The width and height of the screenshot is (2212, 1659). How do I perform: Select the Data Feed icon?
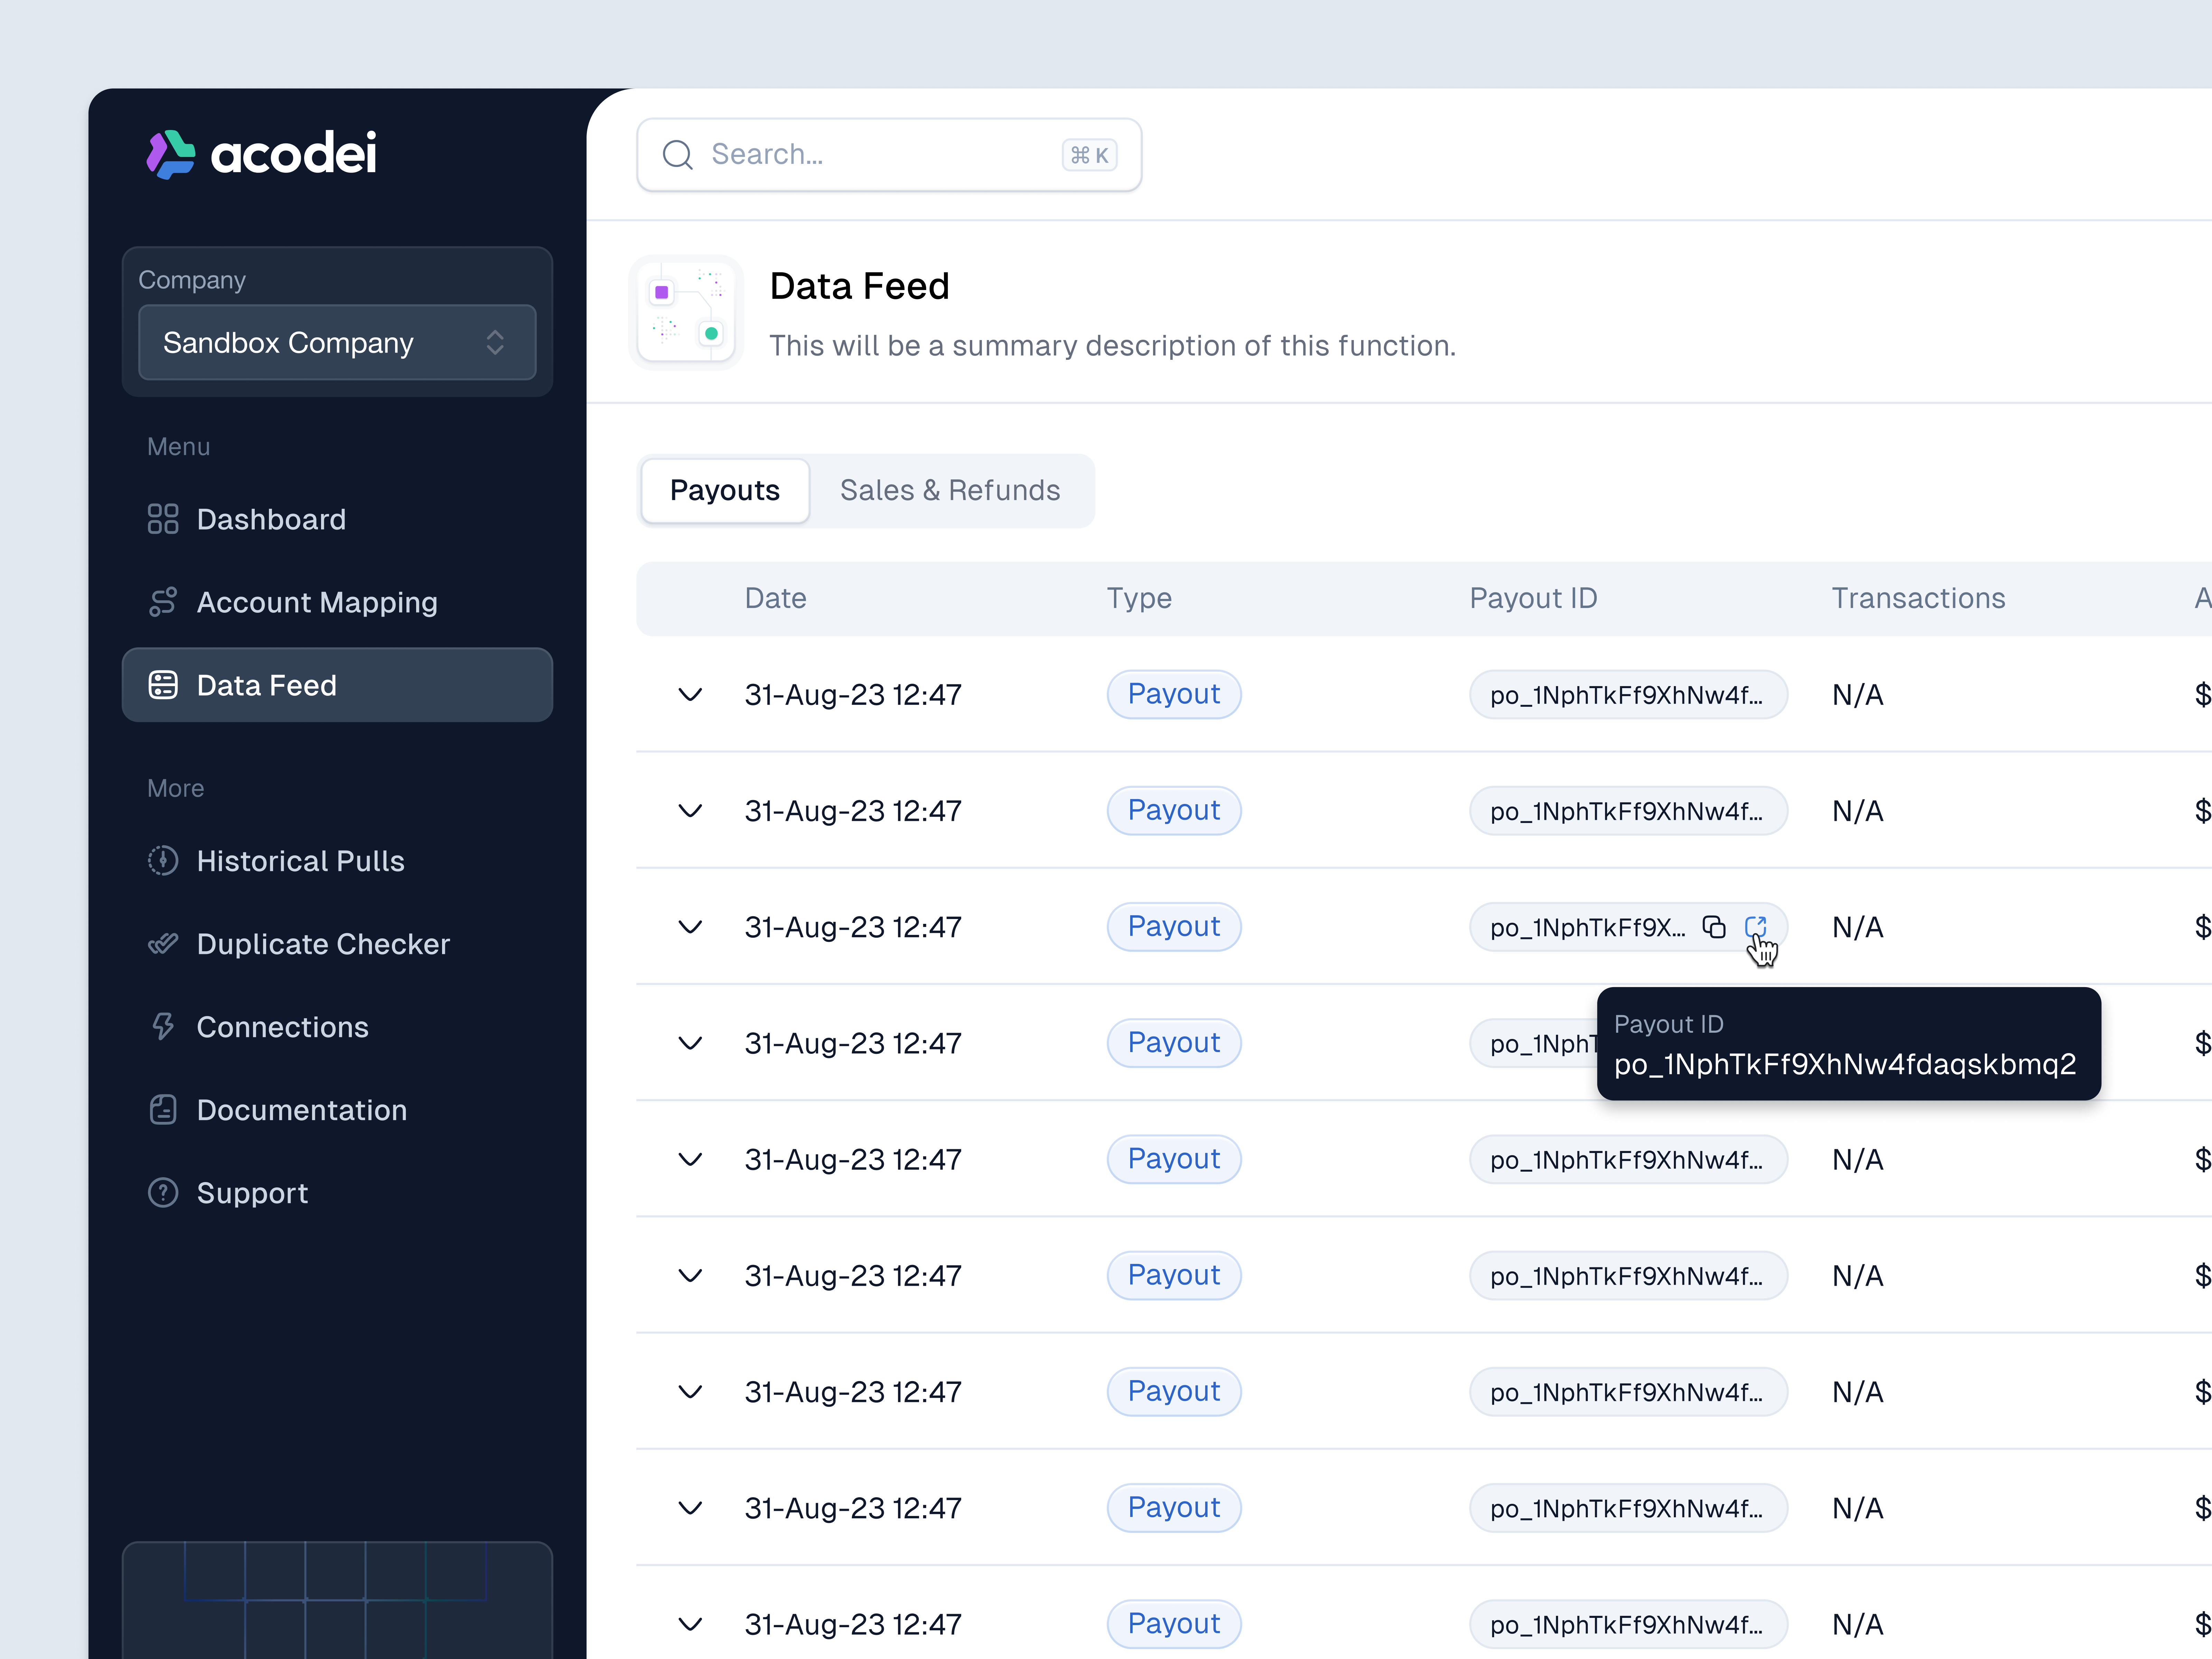[163, 685]
